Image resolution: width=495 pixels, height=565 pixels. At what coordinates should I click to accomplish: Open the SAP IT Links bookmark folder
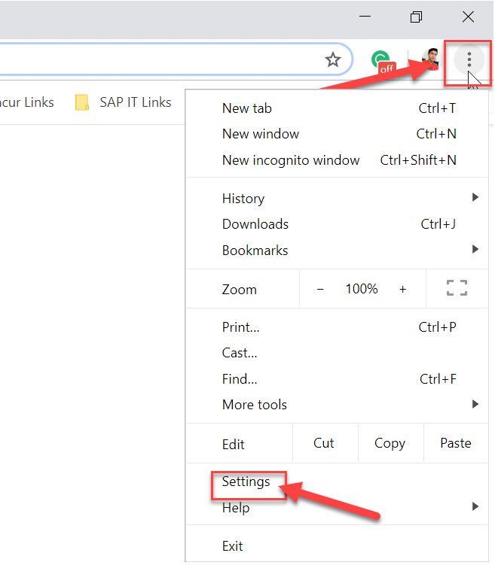tap(124, 102)
